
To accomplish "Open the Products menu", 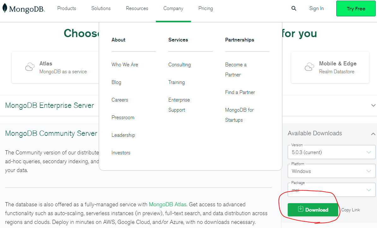I will click(67, 8).
